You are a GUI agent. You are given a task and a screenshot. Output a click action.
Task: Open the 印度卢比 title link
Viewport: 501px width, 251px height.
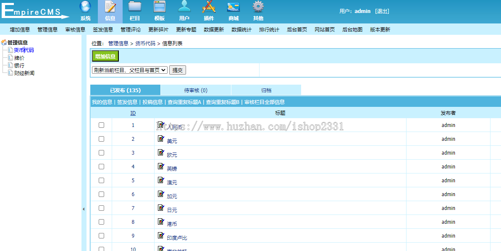pyautogui.click(x=177, y=238)
